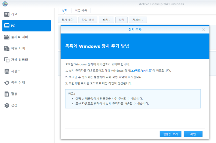Open the 파일 서버 file server icon
216x143 pixels.
point(7,48)
